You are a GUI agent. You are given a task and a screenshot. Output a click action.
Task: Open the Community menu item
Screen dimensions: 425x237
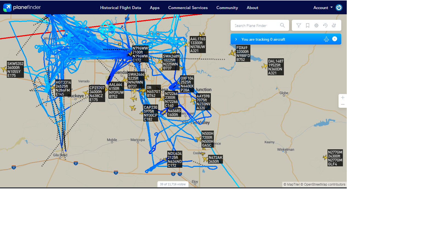[x=227, y=8]
